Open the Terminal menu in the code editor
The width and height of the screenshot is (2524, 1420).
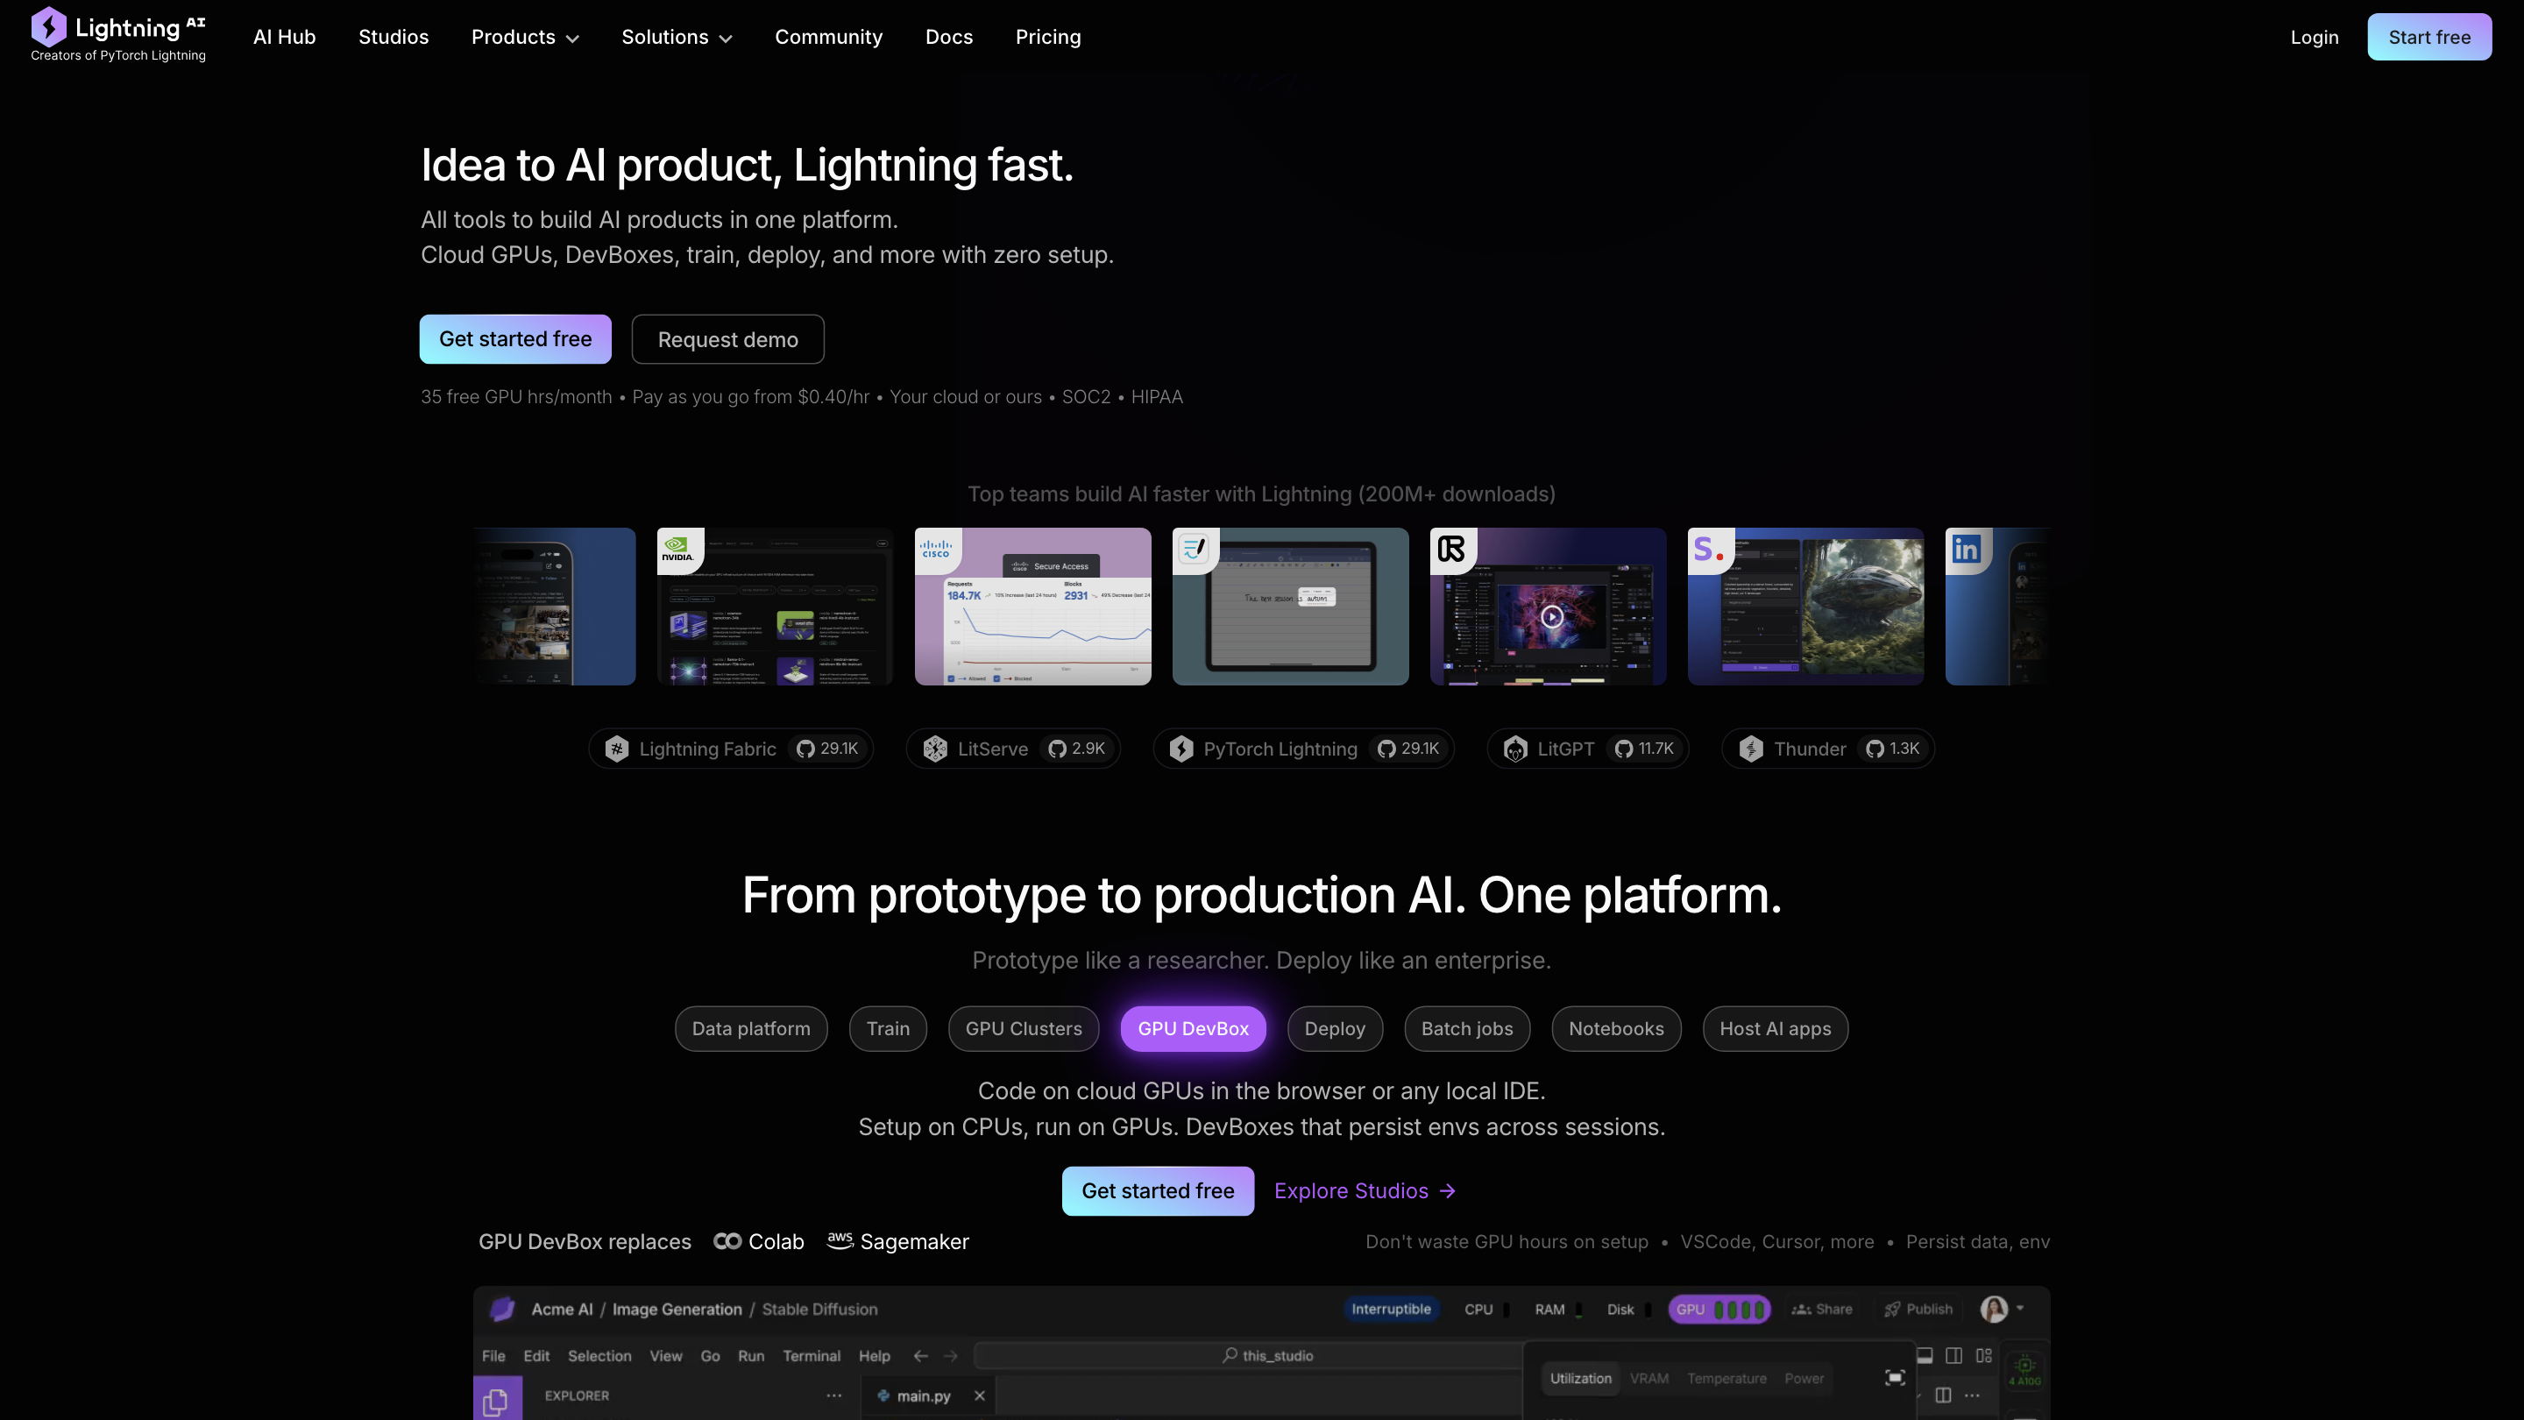tap(812, 1355)
